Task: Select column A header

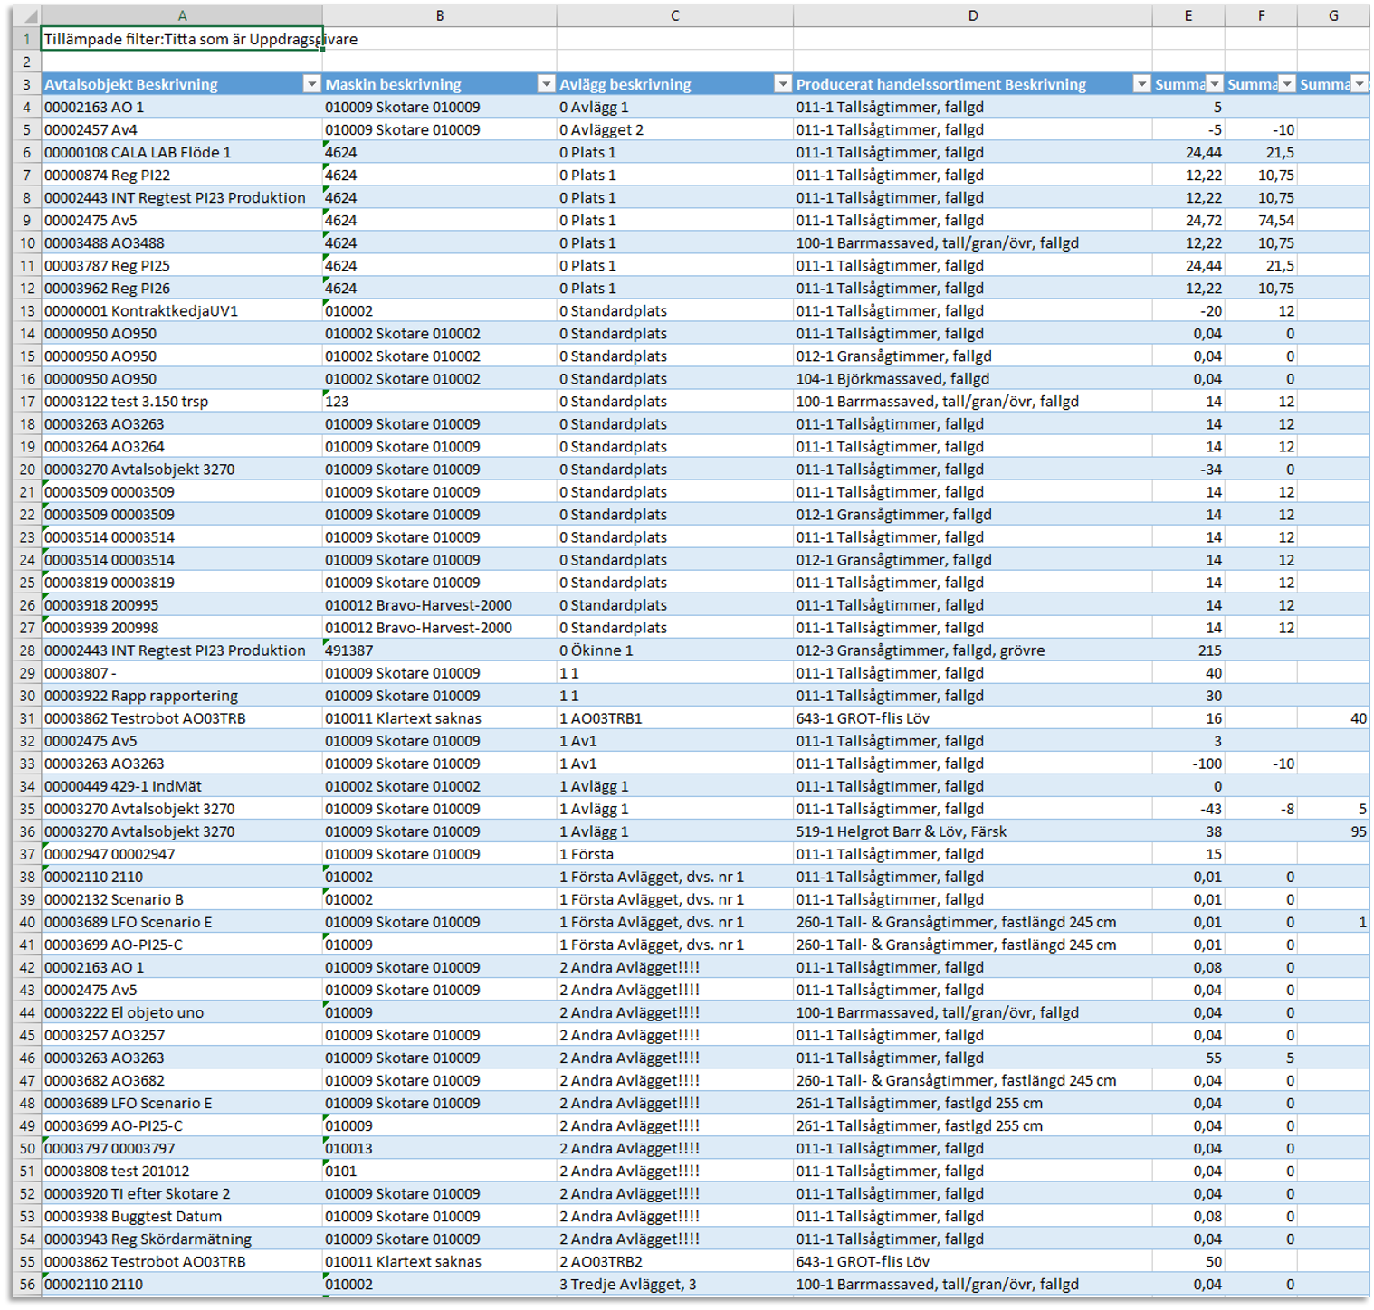Action: click(x=182, y=15)
